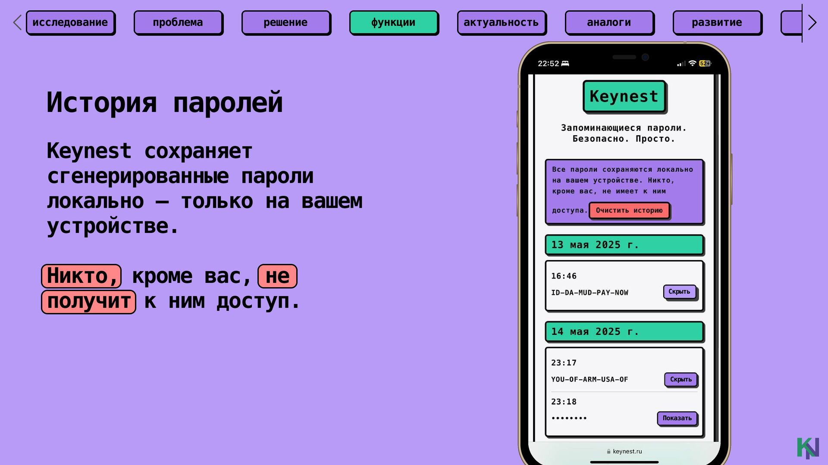Go to the решение section
Screen dimensions: 828x465
coord(285,22)
